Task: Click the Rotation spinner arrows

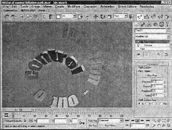Action: pyautogui.click(x=165, y=91)
